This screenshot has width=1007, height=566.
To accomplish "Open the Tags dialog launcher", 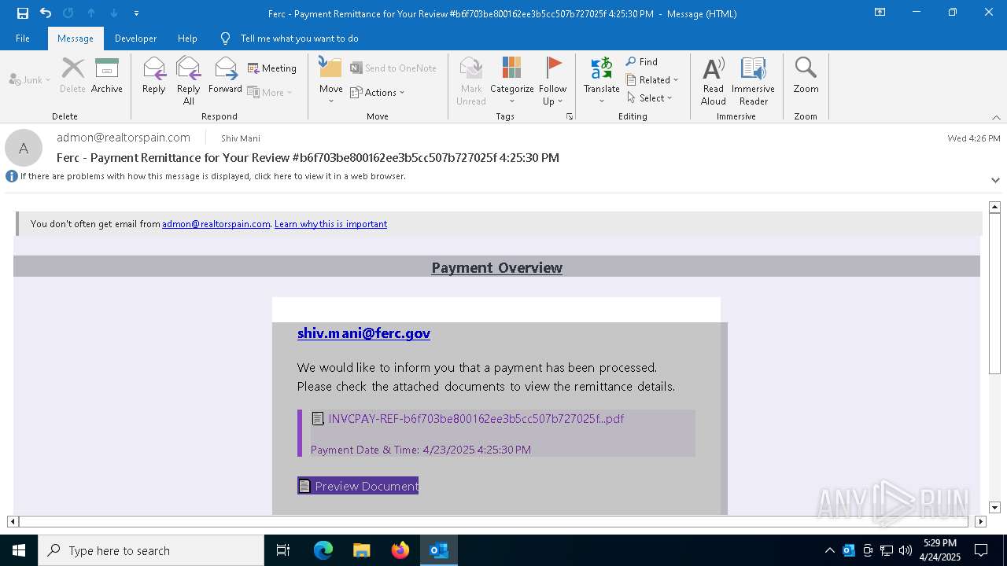I will (x=570, y=116).
